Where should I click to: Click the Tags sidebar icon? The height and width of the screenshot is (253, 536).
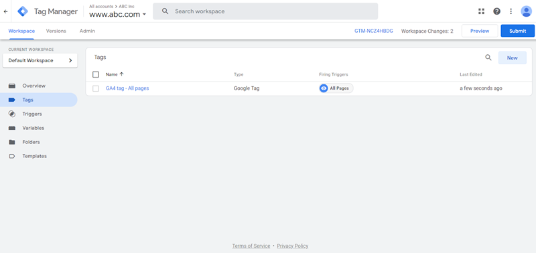pyautogui.click(x=12, y=100)
